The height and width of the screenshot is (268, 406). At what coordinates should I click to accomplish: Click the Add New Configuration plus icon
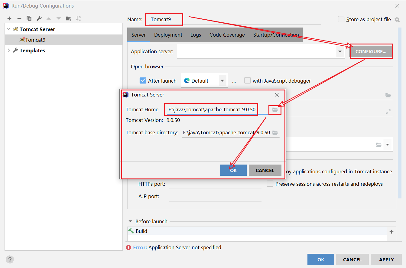(x=9, y=18)
